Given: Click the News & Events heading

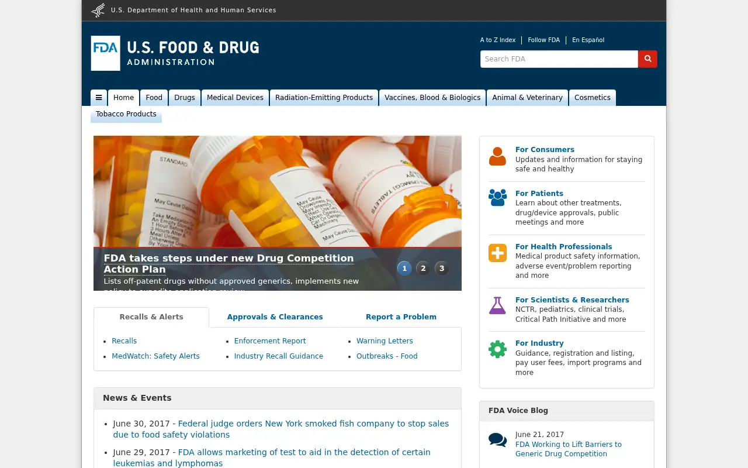Looking at the screenshot, I should (137, 398).
